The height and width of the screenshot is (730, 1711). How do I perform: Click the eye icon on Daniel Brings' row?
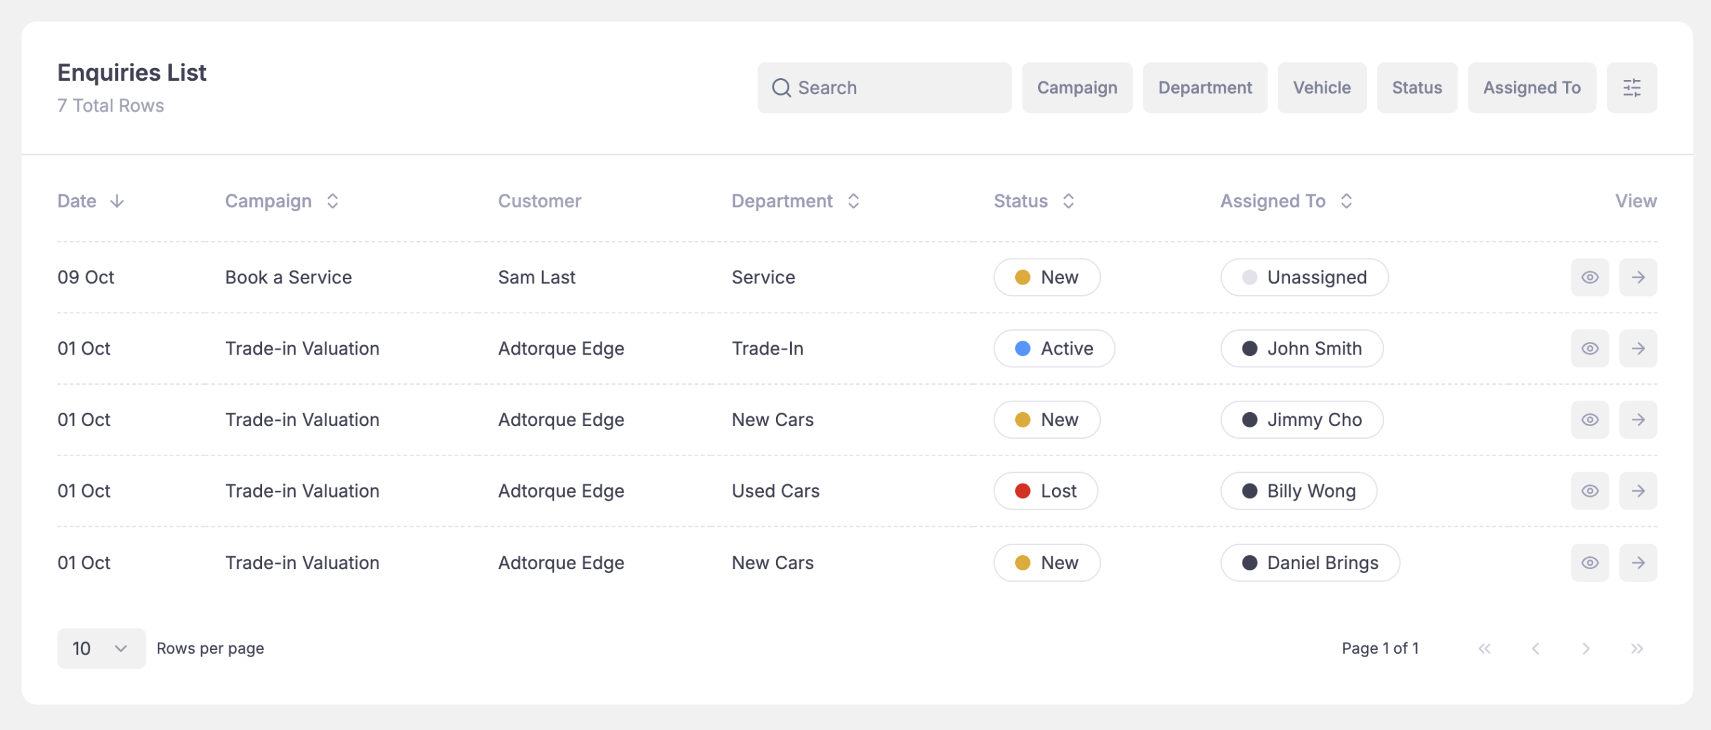point(1590,562)
